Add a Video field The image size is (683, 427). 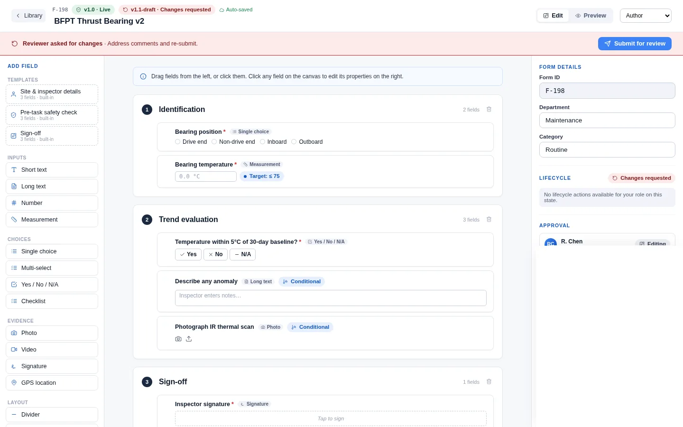[52, 350]
